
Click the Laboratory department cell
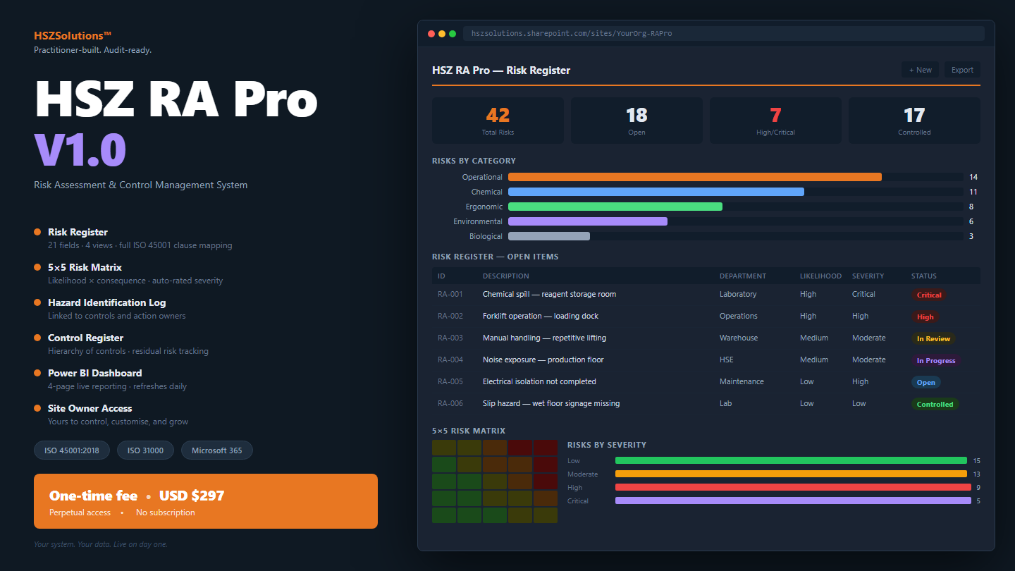738,295
